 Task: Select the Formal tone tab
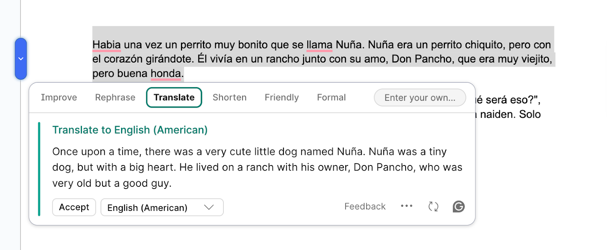pos(331,97)
